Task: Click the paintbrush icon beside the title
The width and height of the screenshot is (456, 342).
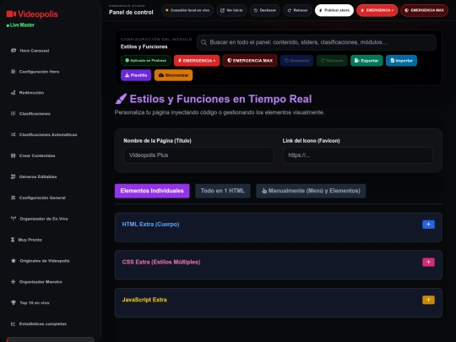Action: coord(121,99)
